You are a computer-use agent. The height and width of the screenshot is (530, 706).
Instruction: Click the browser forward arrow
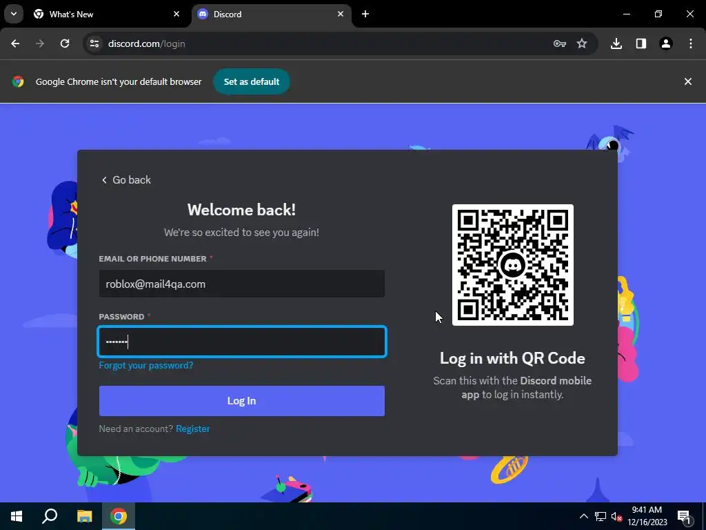click(40, 43)
